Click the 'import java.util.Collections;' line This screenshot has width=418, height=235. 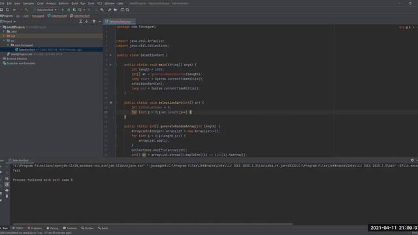pos(142,46)
